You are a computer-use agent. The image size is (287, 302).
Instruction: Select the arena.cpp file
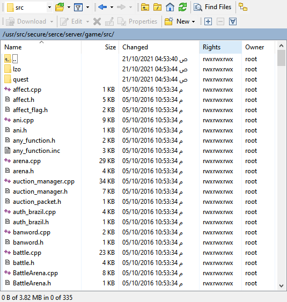[x=27, y=161]
